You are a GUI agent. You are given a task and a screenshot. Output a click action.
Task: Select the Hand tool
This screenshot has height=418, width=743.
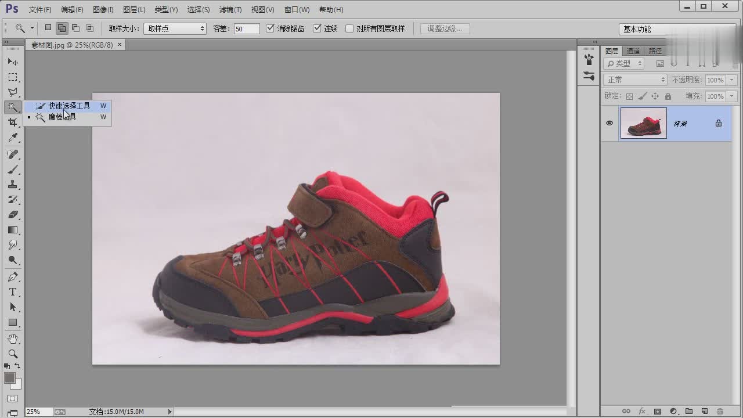coord(13,338)
